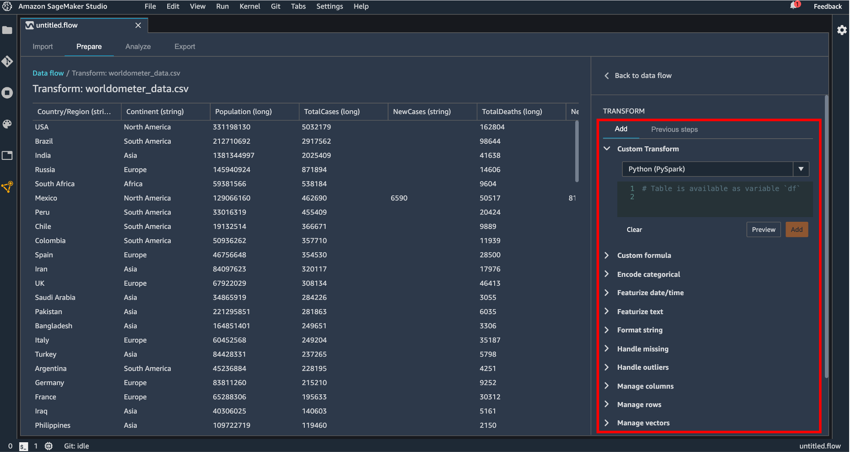Image resolution: width=850 pixels, height=452 pixels.
Task: Click the SageMaker Studio logo icon
Action: pyautogui.click(x=7, y=6)
